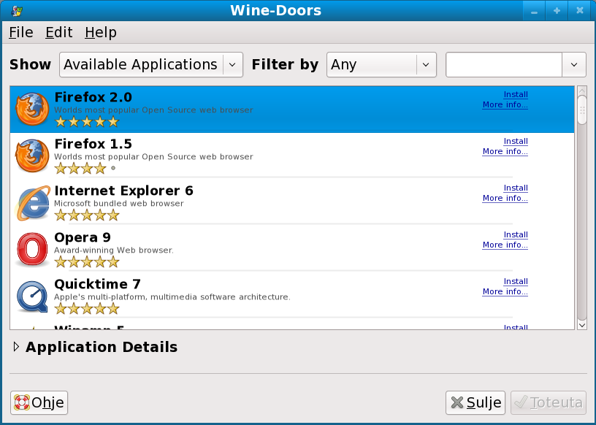
Task: Click the Firefox 2.0 application icon
Action: point(32,110)
